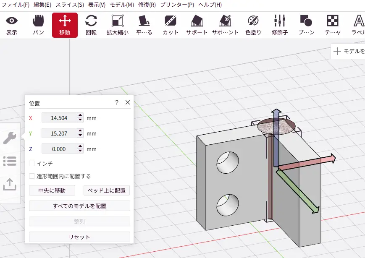The height and width of the screenshot is (258, 365).
Task: Enable the インチ checkbox
Action: (x=32, y=163)
